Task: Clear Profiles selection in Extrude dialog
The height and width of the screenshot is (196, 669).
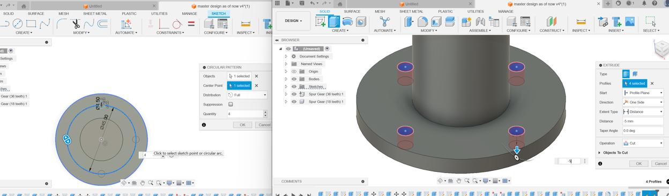Action: coord(652,84)
